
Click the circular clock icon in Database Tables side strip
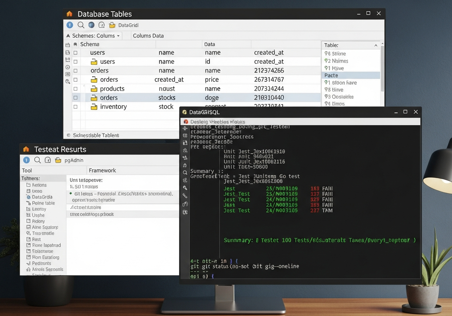point(68,67)
